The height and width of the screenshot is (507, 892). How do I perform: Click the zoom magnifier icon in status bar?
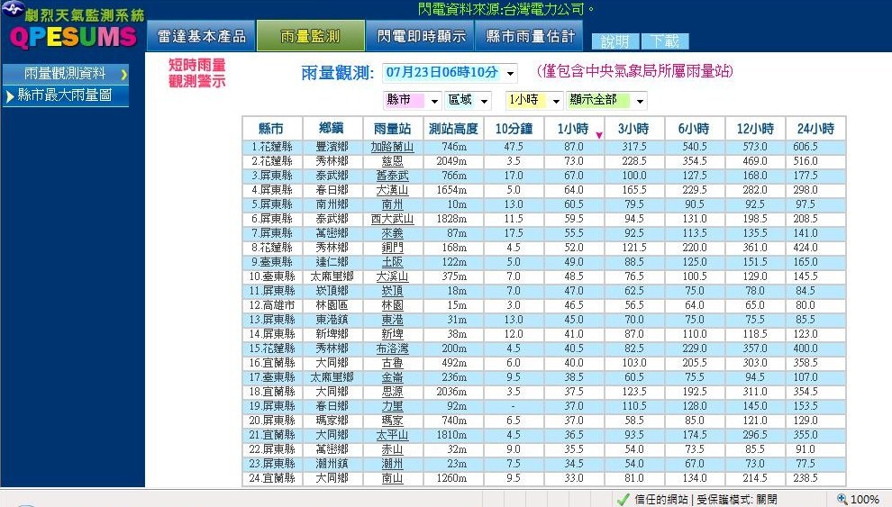click(x=842, y=499)
